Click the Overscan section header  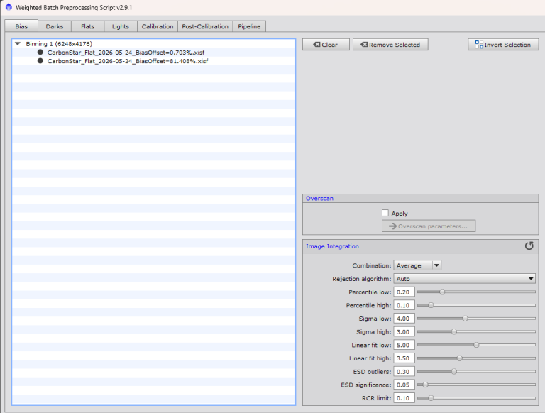[x=421, y=199]
